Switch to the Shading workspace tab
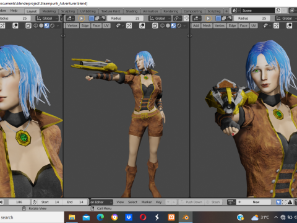 pos(132,11)
